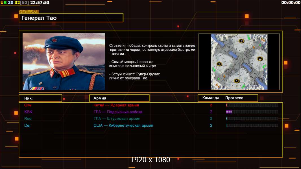Click the General Tao portrait image
Screen dimensions: 301x169
64,62
